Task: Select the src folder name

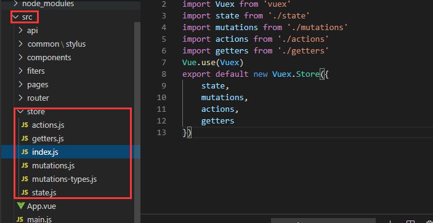Action: point(27,17)
